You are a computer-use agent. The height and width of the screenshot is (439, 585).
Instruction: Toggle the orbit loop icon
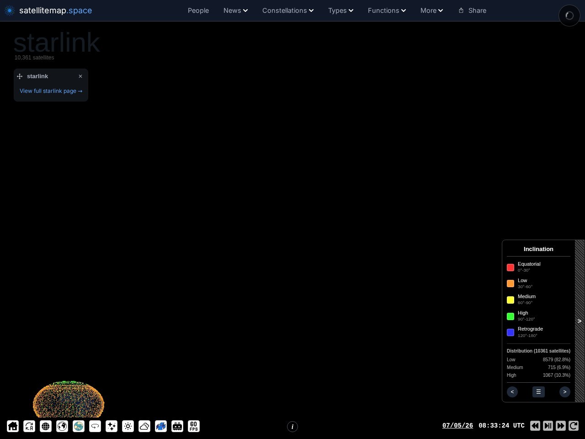[95, 426]
